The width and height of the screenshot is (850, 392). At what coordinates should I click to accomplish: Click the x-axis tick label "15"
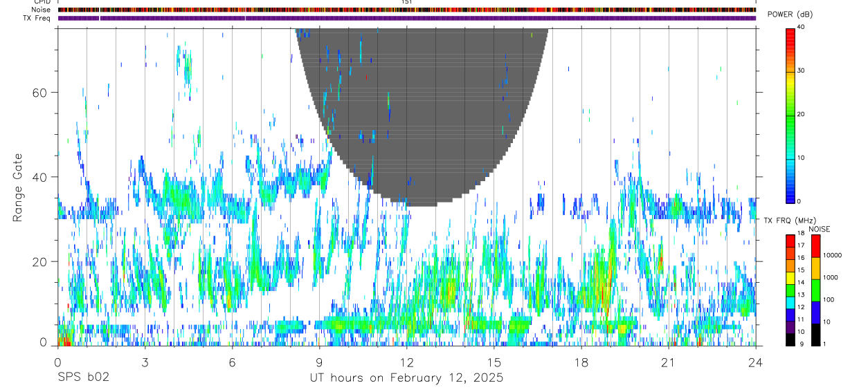click(494, 362)
